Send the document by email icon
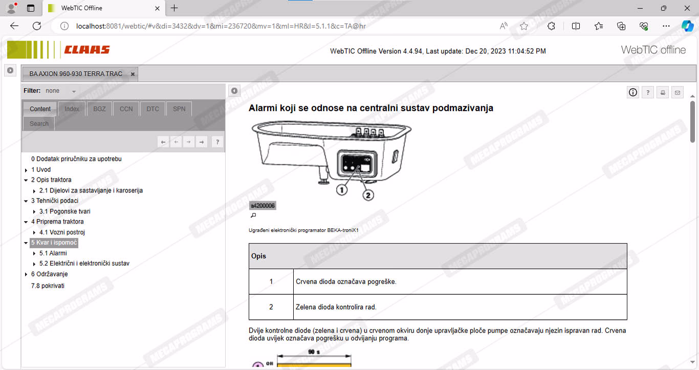 [678, 93]
